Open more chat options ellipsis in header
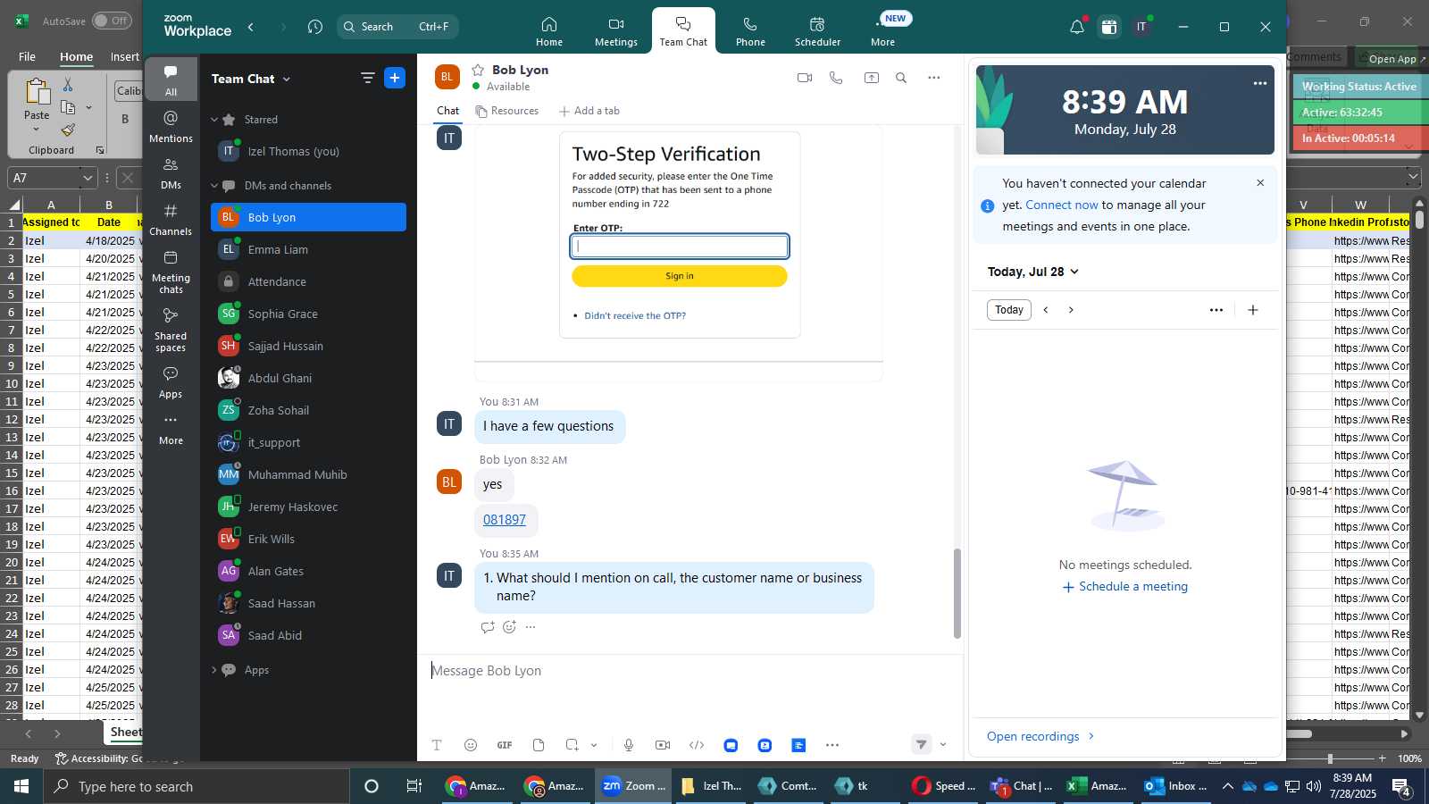Viewport: 1429px width, 804px height. [934, 78]
